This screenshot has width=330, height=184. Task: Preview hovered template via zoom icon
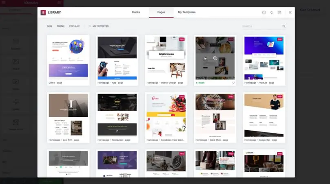point(215,58)
